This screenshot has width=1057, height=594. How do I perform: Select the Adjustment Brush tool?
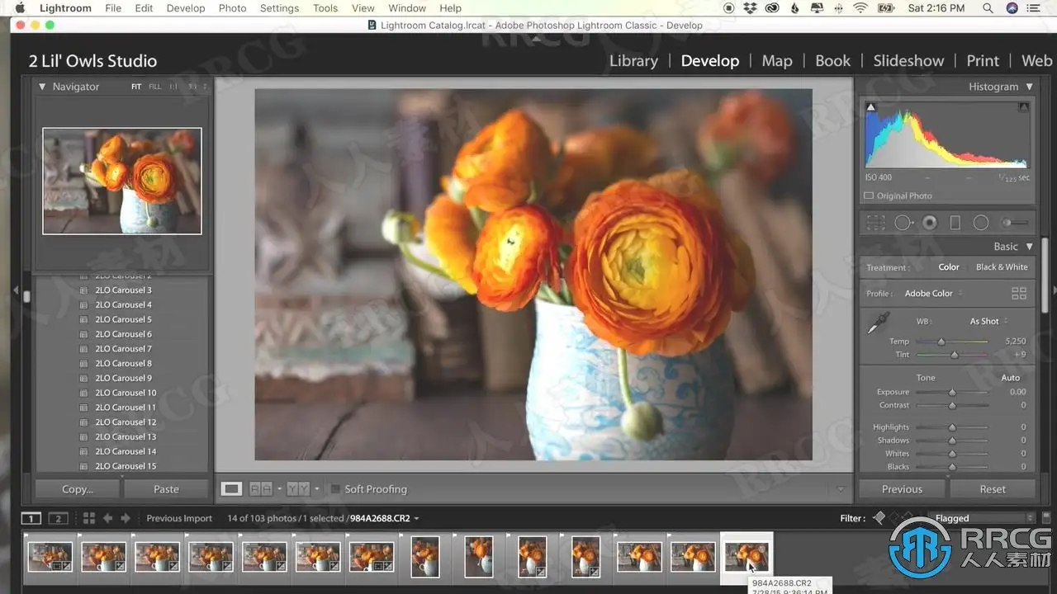(1015, 223)
